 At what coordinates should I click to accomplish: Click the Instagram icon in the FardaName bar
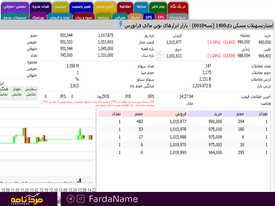(x=81, y=199)
